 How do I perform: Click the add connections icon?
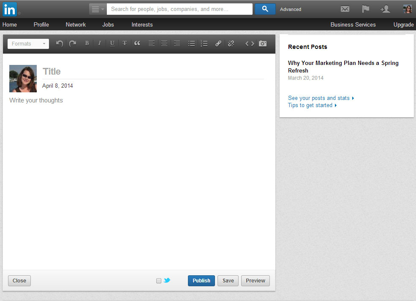[x=385, y=8]
